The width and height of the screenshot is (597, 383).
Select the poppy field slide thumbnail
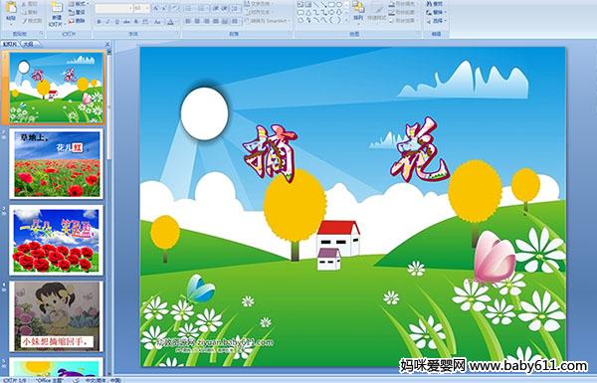click(x=57, y=164)
